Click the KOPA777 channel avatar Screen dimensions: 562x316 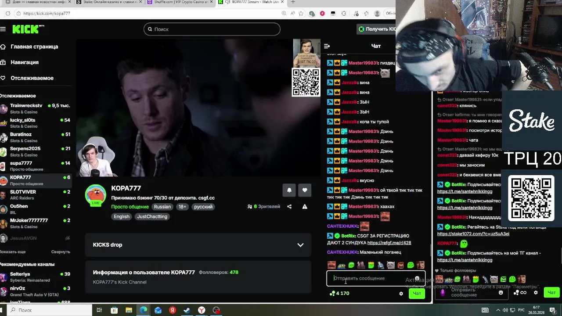pyautogui.click(x=95, y=195)
